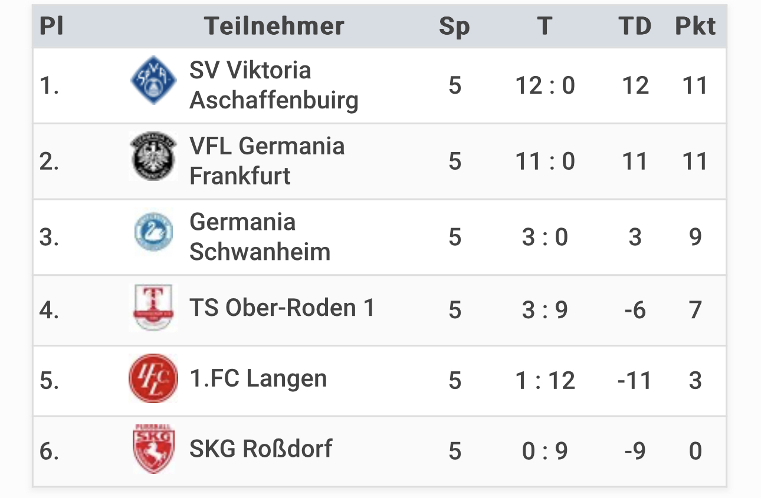Click the Sp column header
Viewport: 761px width, 498px height.
click(x=454, y=27)
